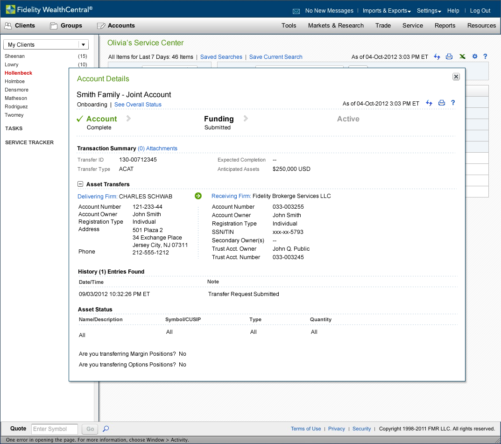
Task: Select Hollenbeck in the client list
Action: (x=19, y=73)
